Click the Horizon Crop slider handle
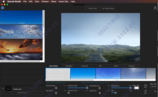Image resolution: width=158 pixels, height=97 pixels. click(68, 93)
